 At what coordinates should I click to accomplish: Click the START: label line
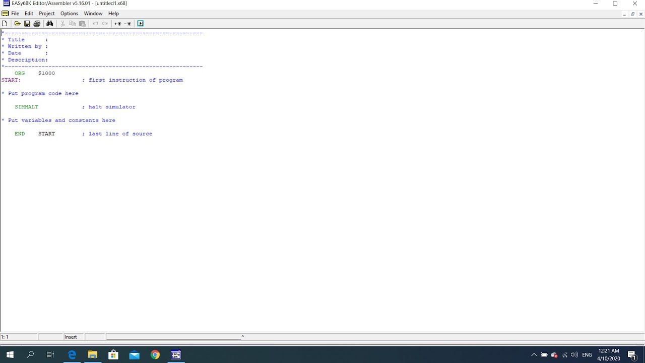click(x=11, y=80)
